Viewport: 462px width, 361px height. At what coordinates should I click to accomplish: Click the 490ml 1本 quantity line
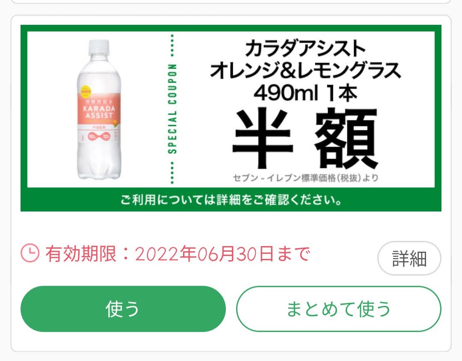coord(305,93)
